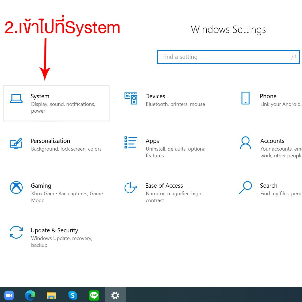Viewport: 302px width, 302px height.
Task: Click the Search magnifier category icon
Action: pyautogui.click(x=245, y=187)
